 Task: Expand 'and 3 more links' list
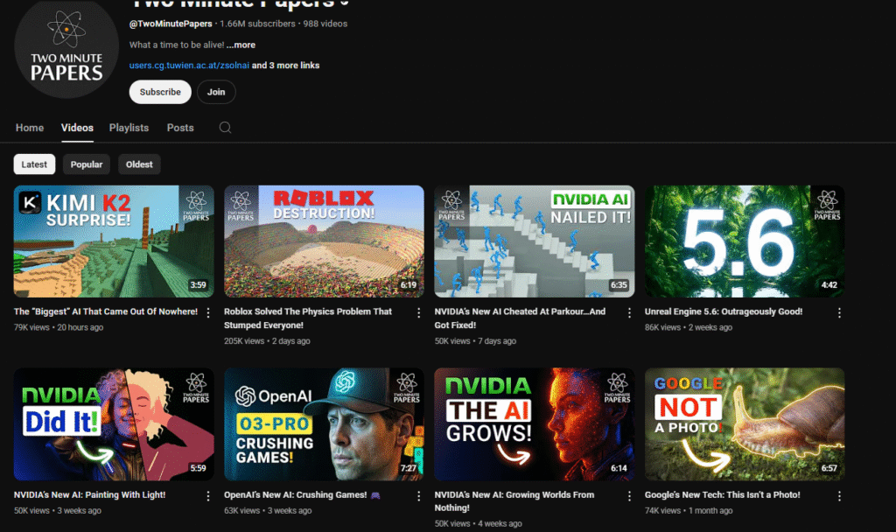coord(286,65)
